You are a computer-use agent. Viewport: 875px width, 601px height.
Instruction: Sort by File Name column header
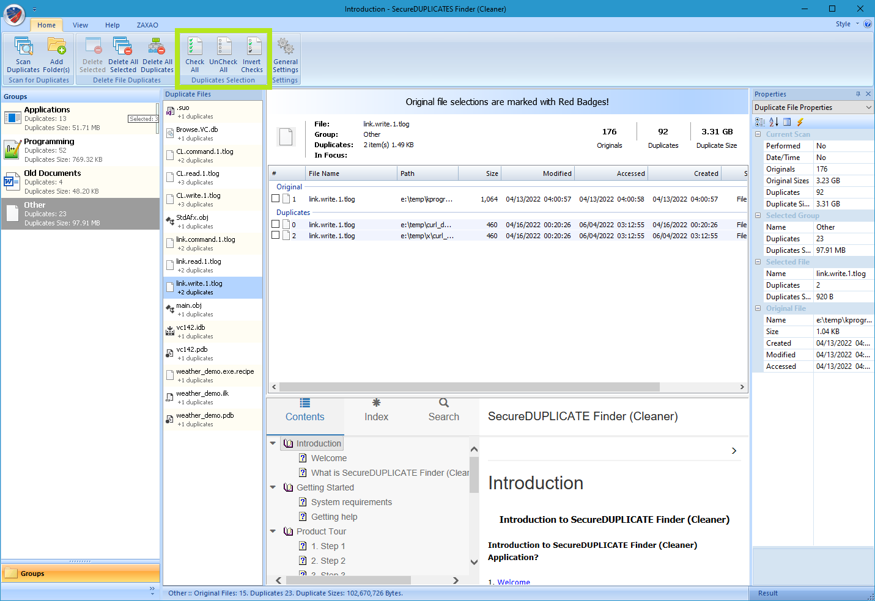click(x=351, y=173)
